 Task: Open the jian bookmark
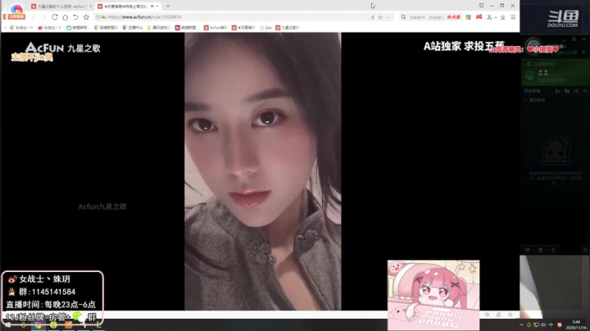tap(266, 28)
